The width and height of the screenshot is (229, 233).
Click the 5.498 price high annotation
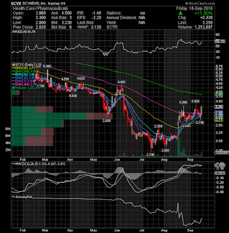pyautogui.click(x=47, y=66)
